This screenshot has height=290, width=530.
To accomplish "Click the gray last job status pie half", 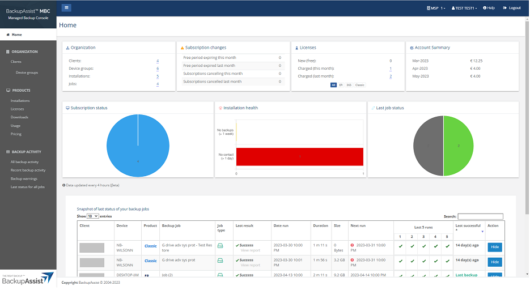I will (x=429, y=146).
